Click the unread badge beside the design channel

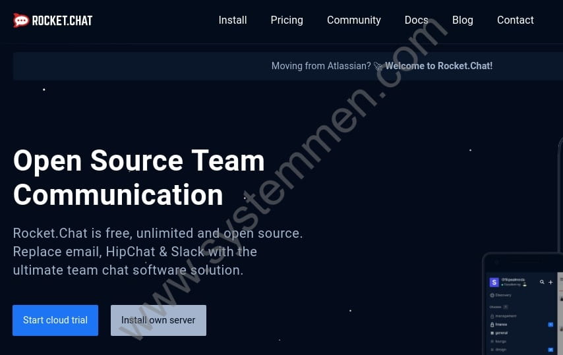[550, 350]
